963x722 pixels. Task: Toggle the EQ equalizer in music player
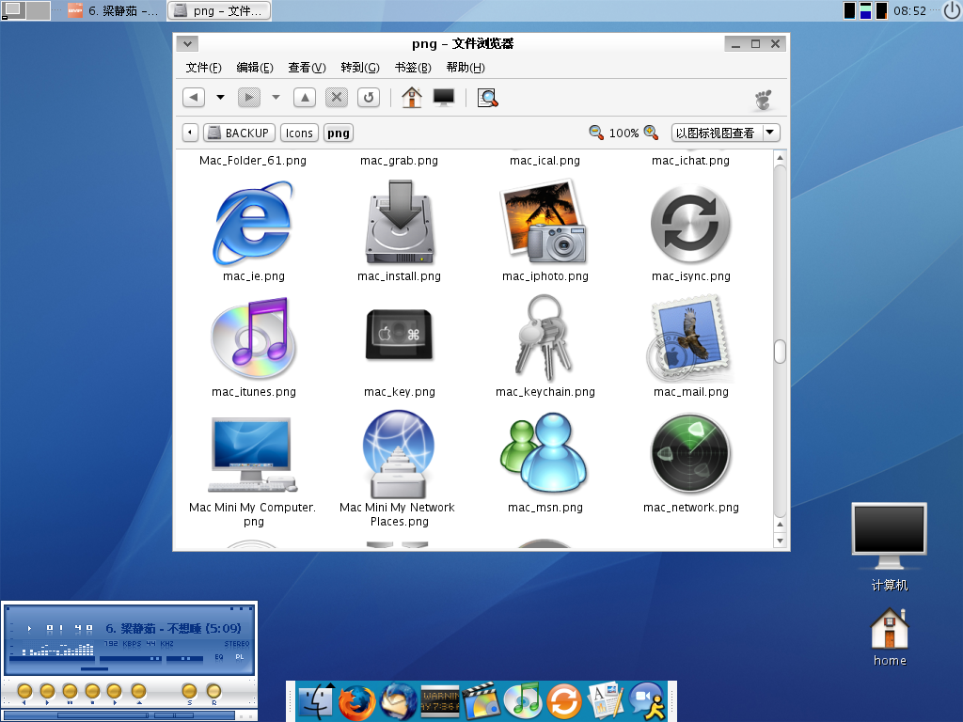tap(218, 657)
